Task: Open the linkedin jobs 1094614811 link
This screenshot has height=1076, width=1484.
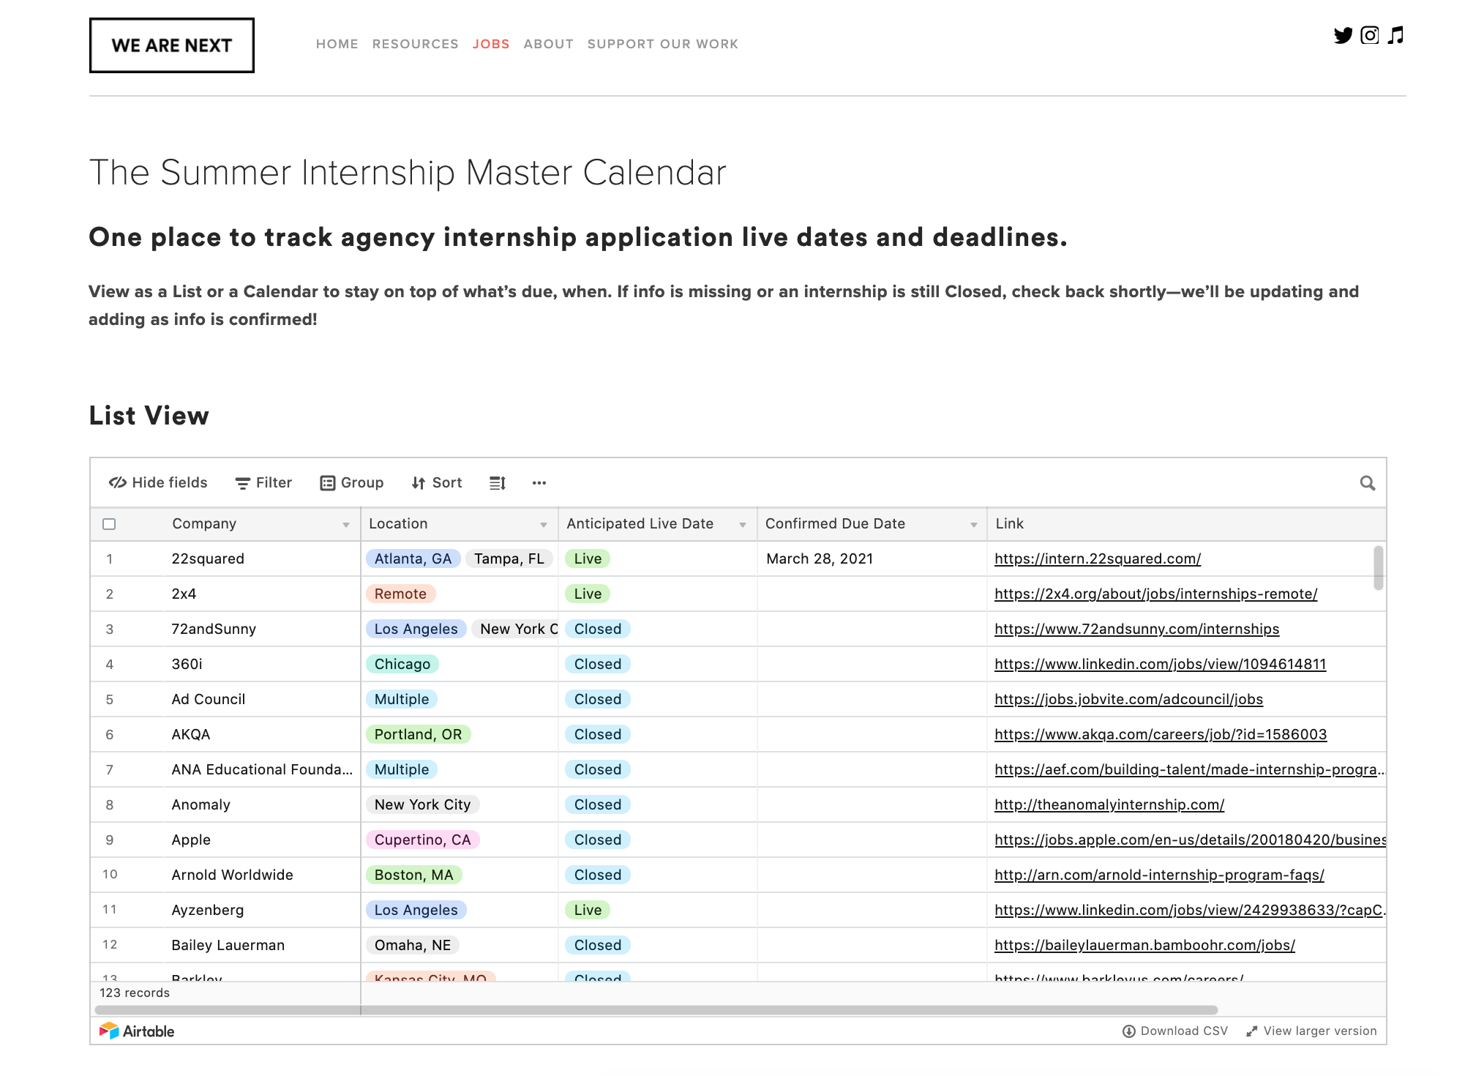Action: tap(1161, 664)
